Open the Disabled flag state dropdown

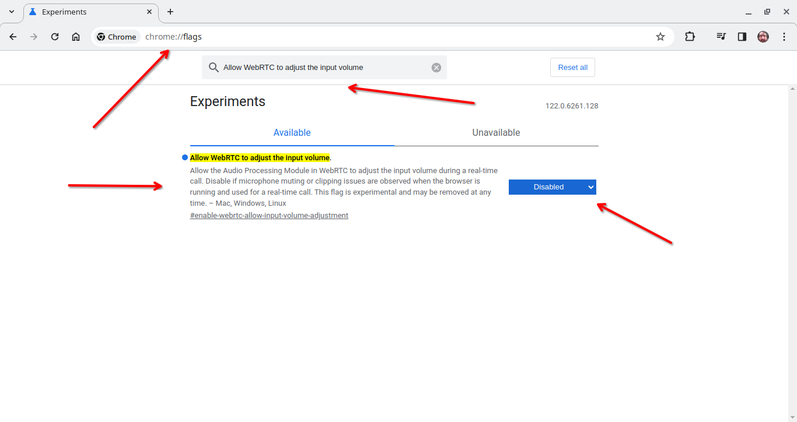552,187
